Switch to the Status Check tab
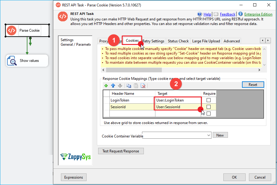This screenshot has height=185, width=277. (178, 41)
